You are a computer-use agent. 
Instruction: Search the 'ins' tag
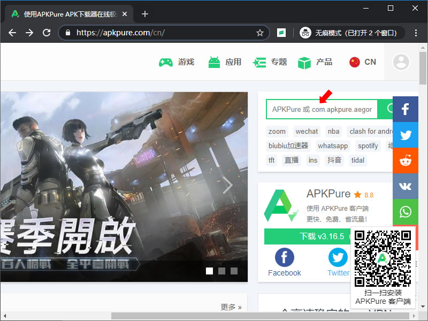313,160
